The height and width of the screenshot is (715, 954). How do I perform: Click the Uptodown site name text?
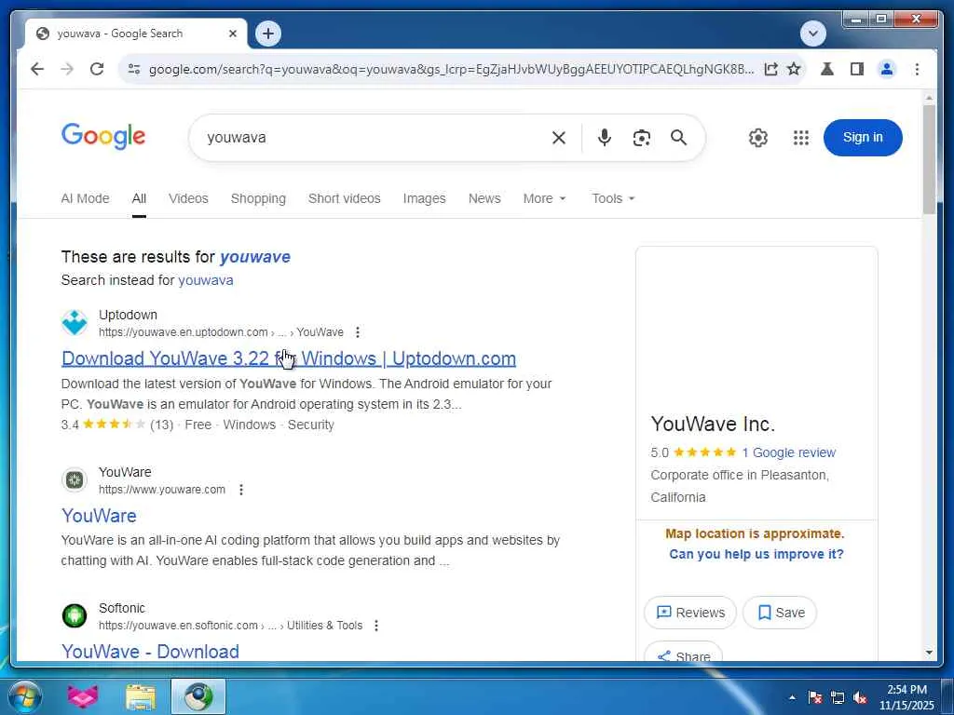[128, 315]
